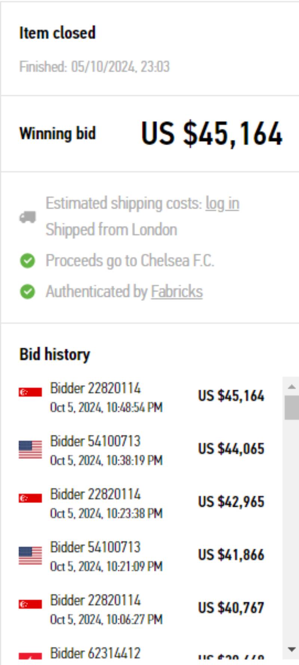Click the US $45,164 winning bid amount
The width and height of the screenshot is (299, 665).
coord(212,134)
